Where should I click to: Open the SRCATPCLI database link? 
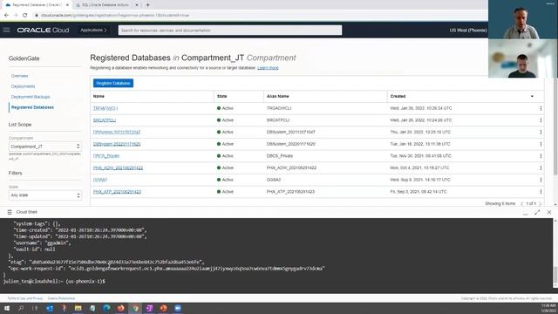pos(105,120)
